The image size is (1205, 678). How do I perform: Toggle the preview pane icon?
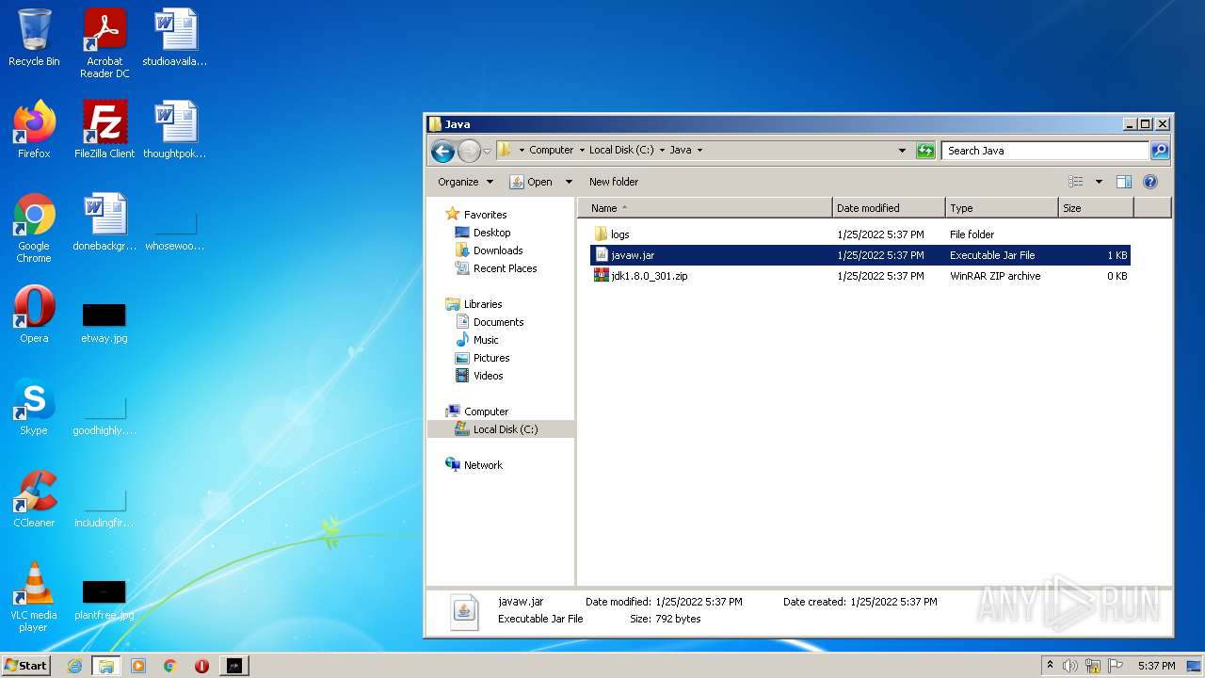coord(1123,182)
